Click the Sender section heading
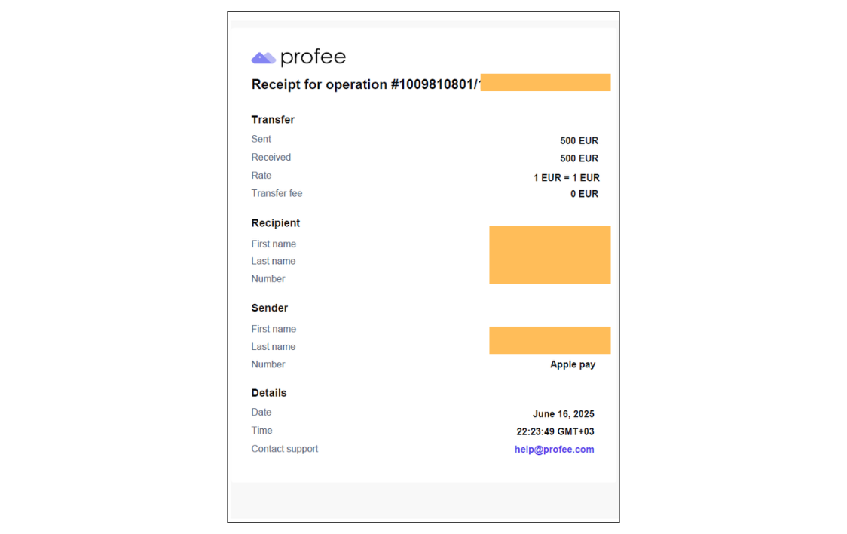Screen dimensions: 847x534 pyautogui.click(x=270, y=308)
